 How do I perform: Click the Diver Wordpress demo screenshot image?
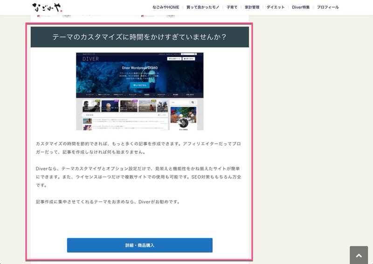coord(139,92)
